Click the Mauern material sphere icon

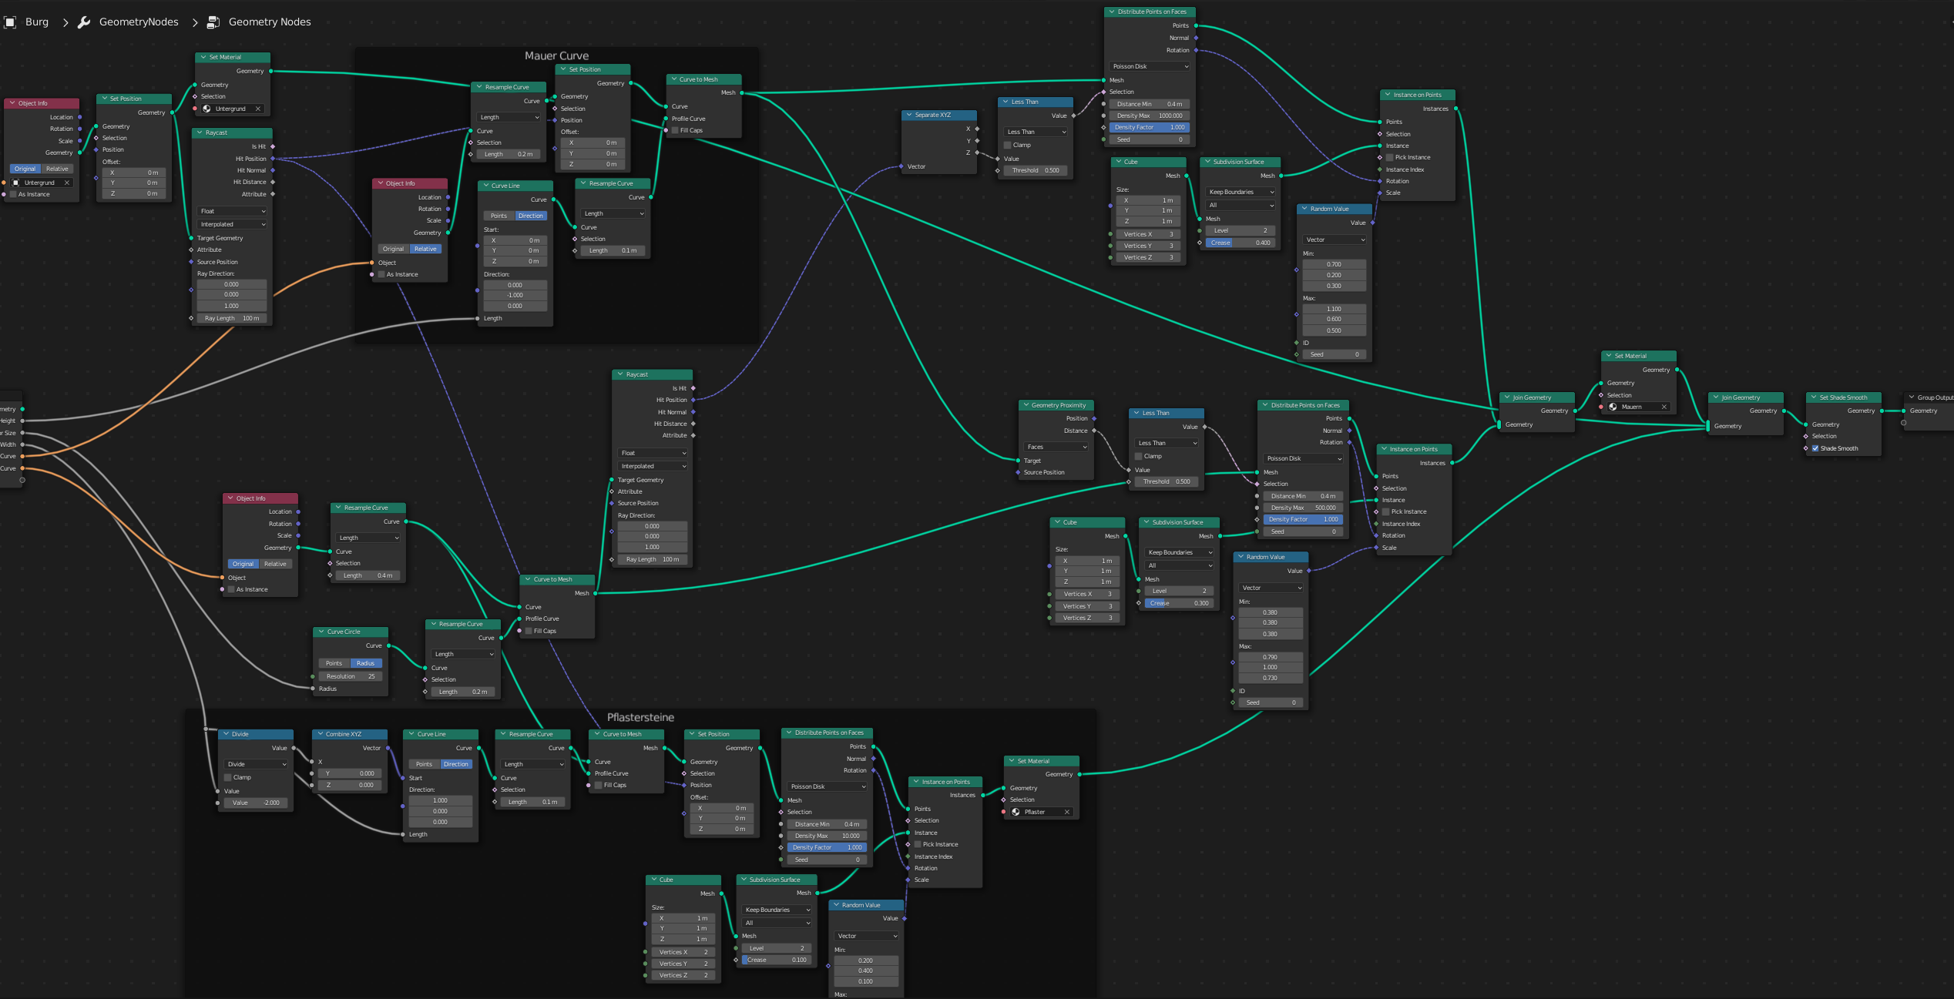[1613, 407]
